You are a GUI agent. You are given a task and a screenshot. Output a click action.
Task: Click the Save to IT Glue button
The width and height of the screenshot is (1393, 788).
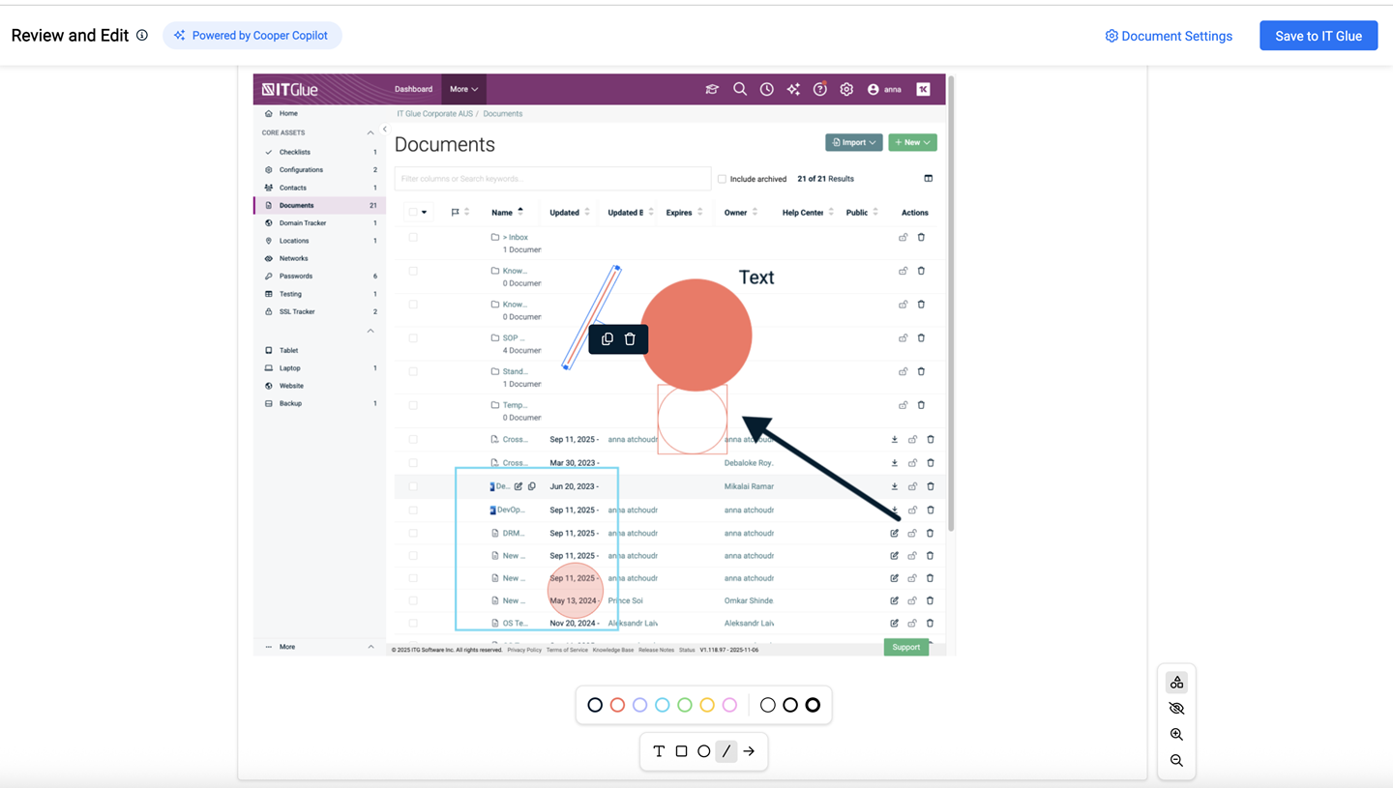click(x=1318, y=36)
